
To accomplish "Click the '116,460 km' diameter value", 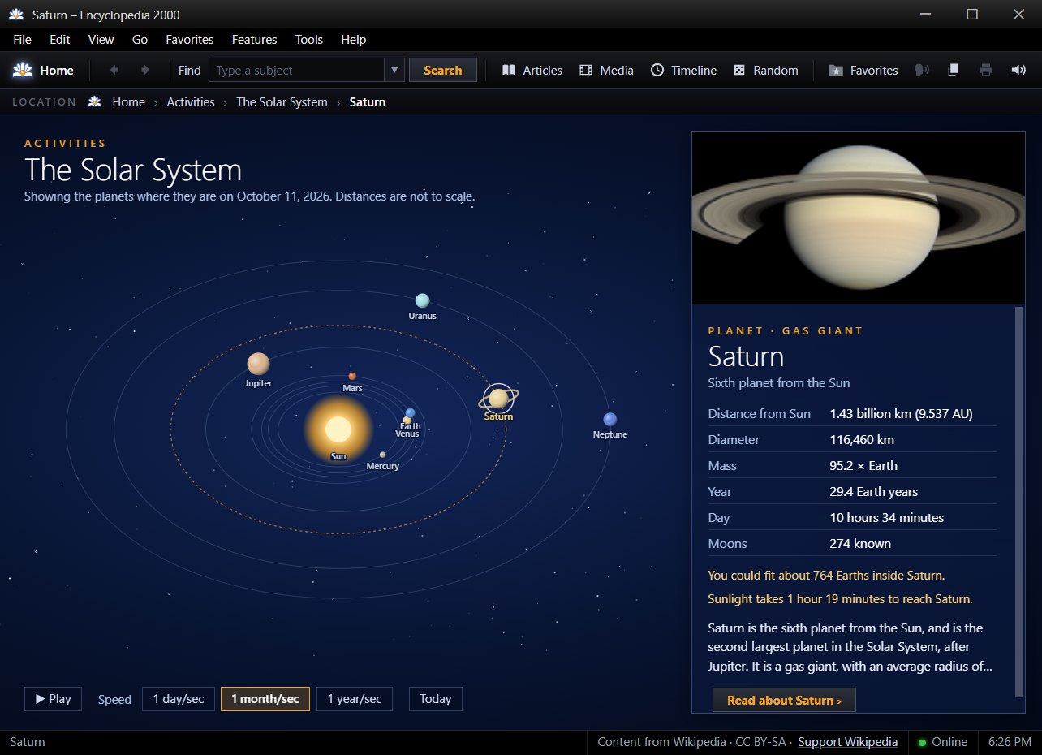I will [862, 439].
